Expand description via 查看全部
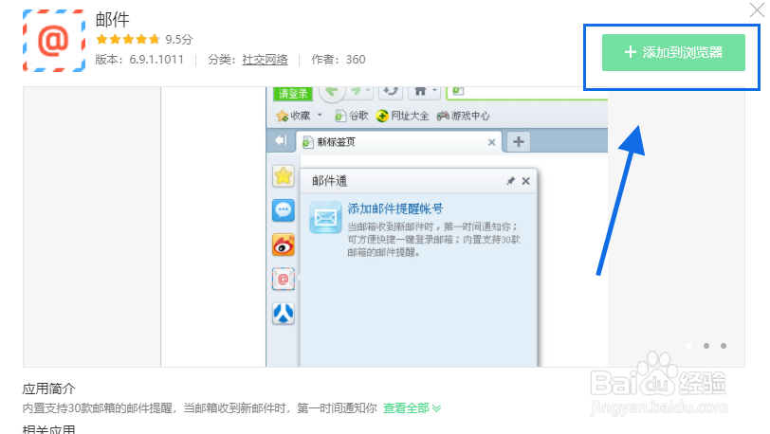This screenshot has height=434, width=770. click(x=412, y=408)
